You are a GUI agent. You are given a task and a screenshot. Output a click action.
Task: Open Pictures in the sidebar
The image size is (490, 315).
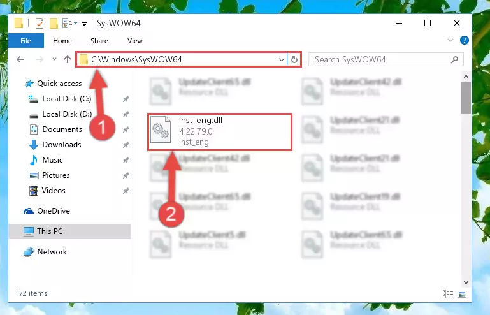[x=49, y=175]
